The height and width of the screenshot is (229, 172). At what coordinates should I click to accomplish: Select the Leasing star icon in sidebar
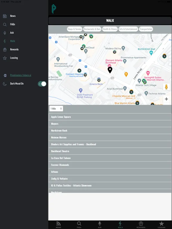[5, 58]
